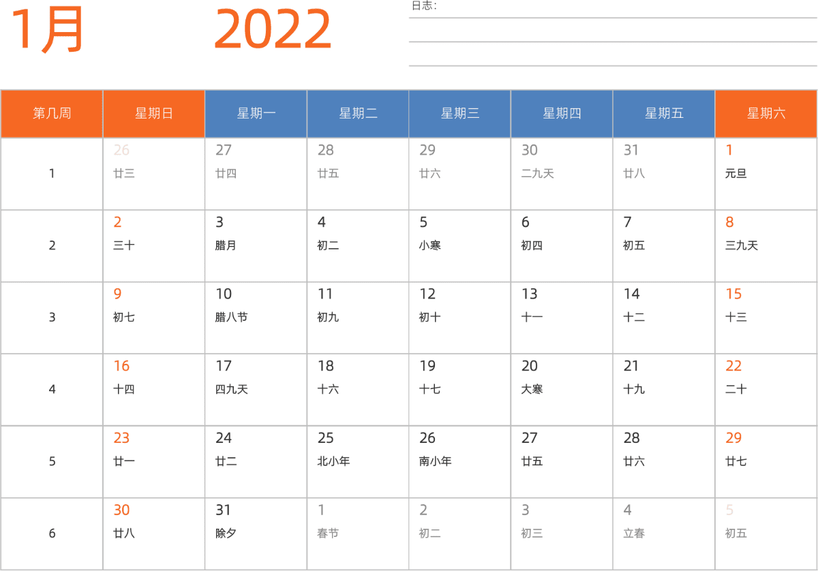Click the 四九天 label under January 17
This screenshot has height=571, width=818.
[232, 390]
